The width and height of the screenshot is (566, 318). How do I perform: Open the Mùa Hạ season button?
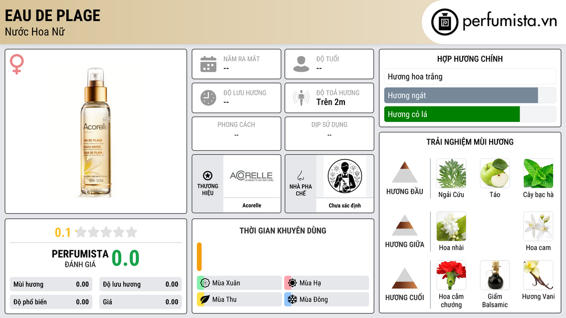pyautogui.click(x=327, y=283)
